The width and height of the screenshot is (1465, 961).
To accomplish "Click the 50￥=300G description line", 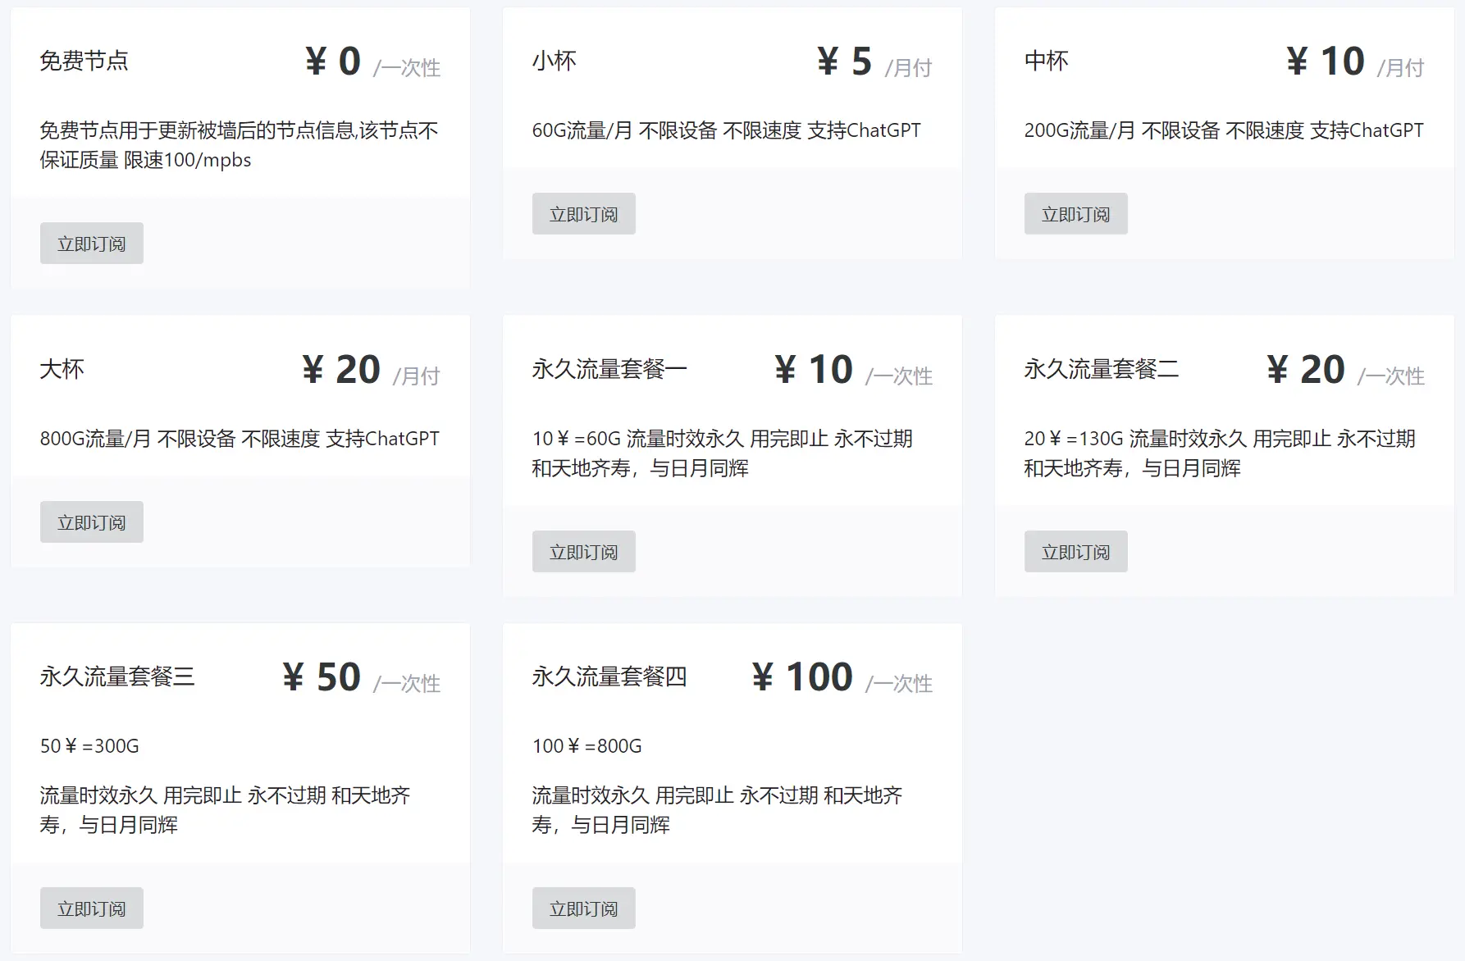I will pos(89,746).
